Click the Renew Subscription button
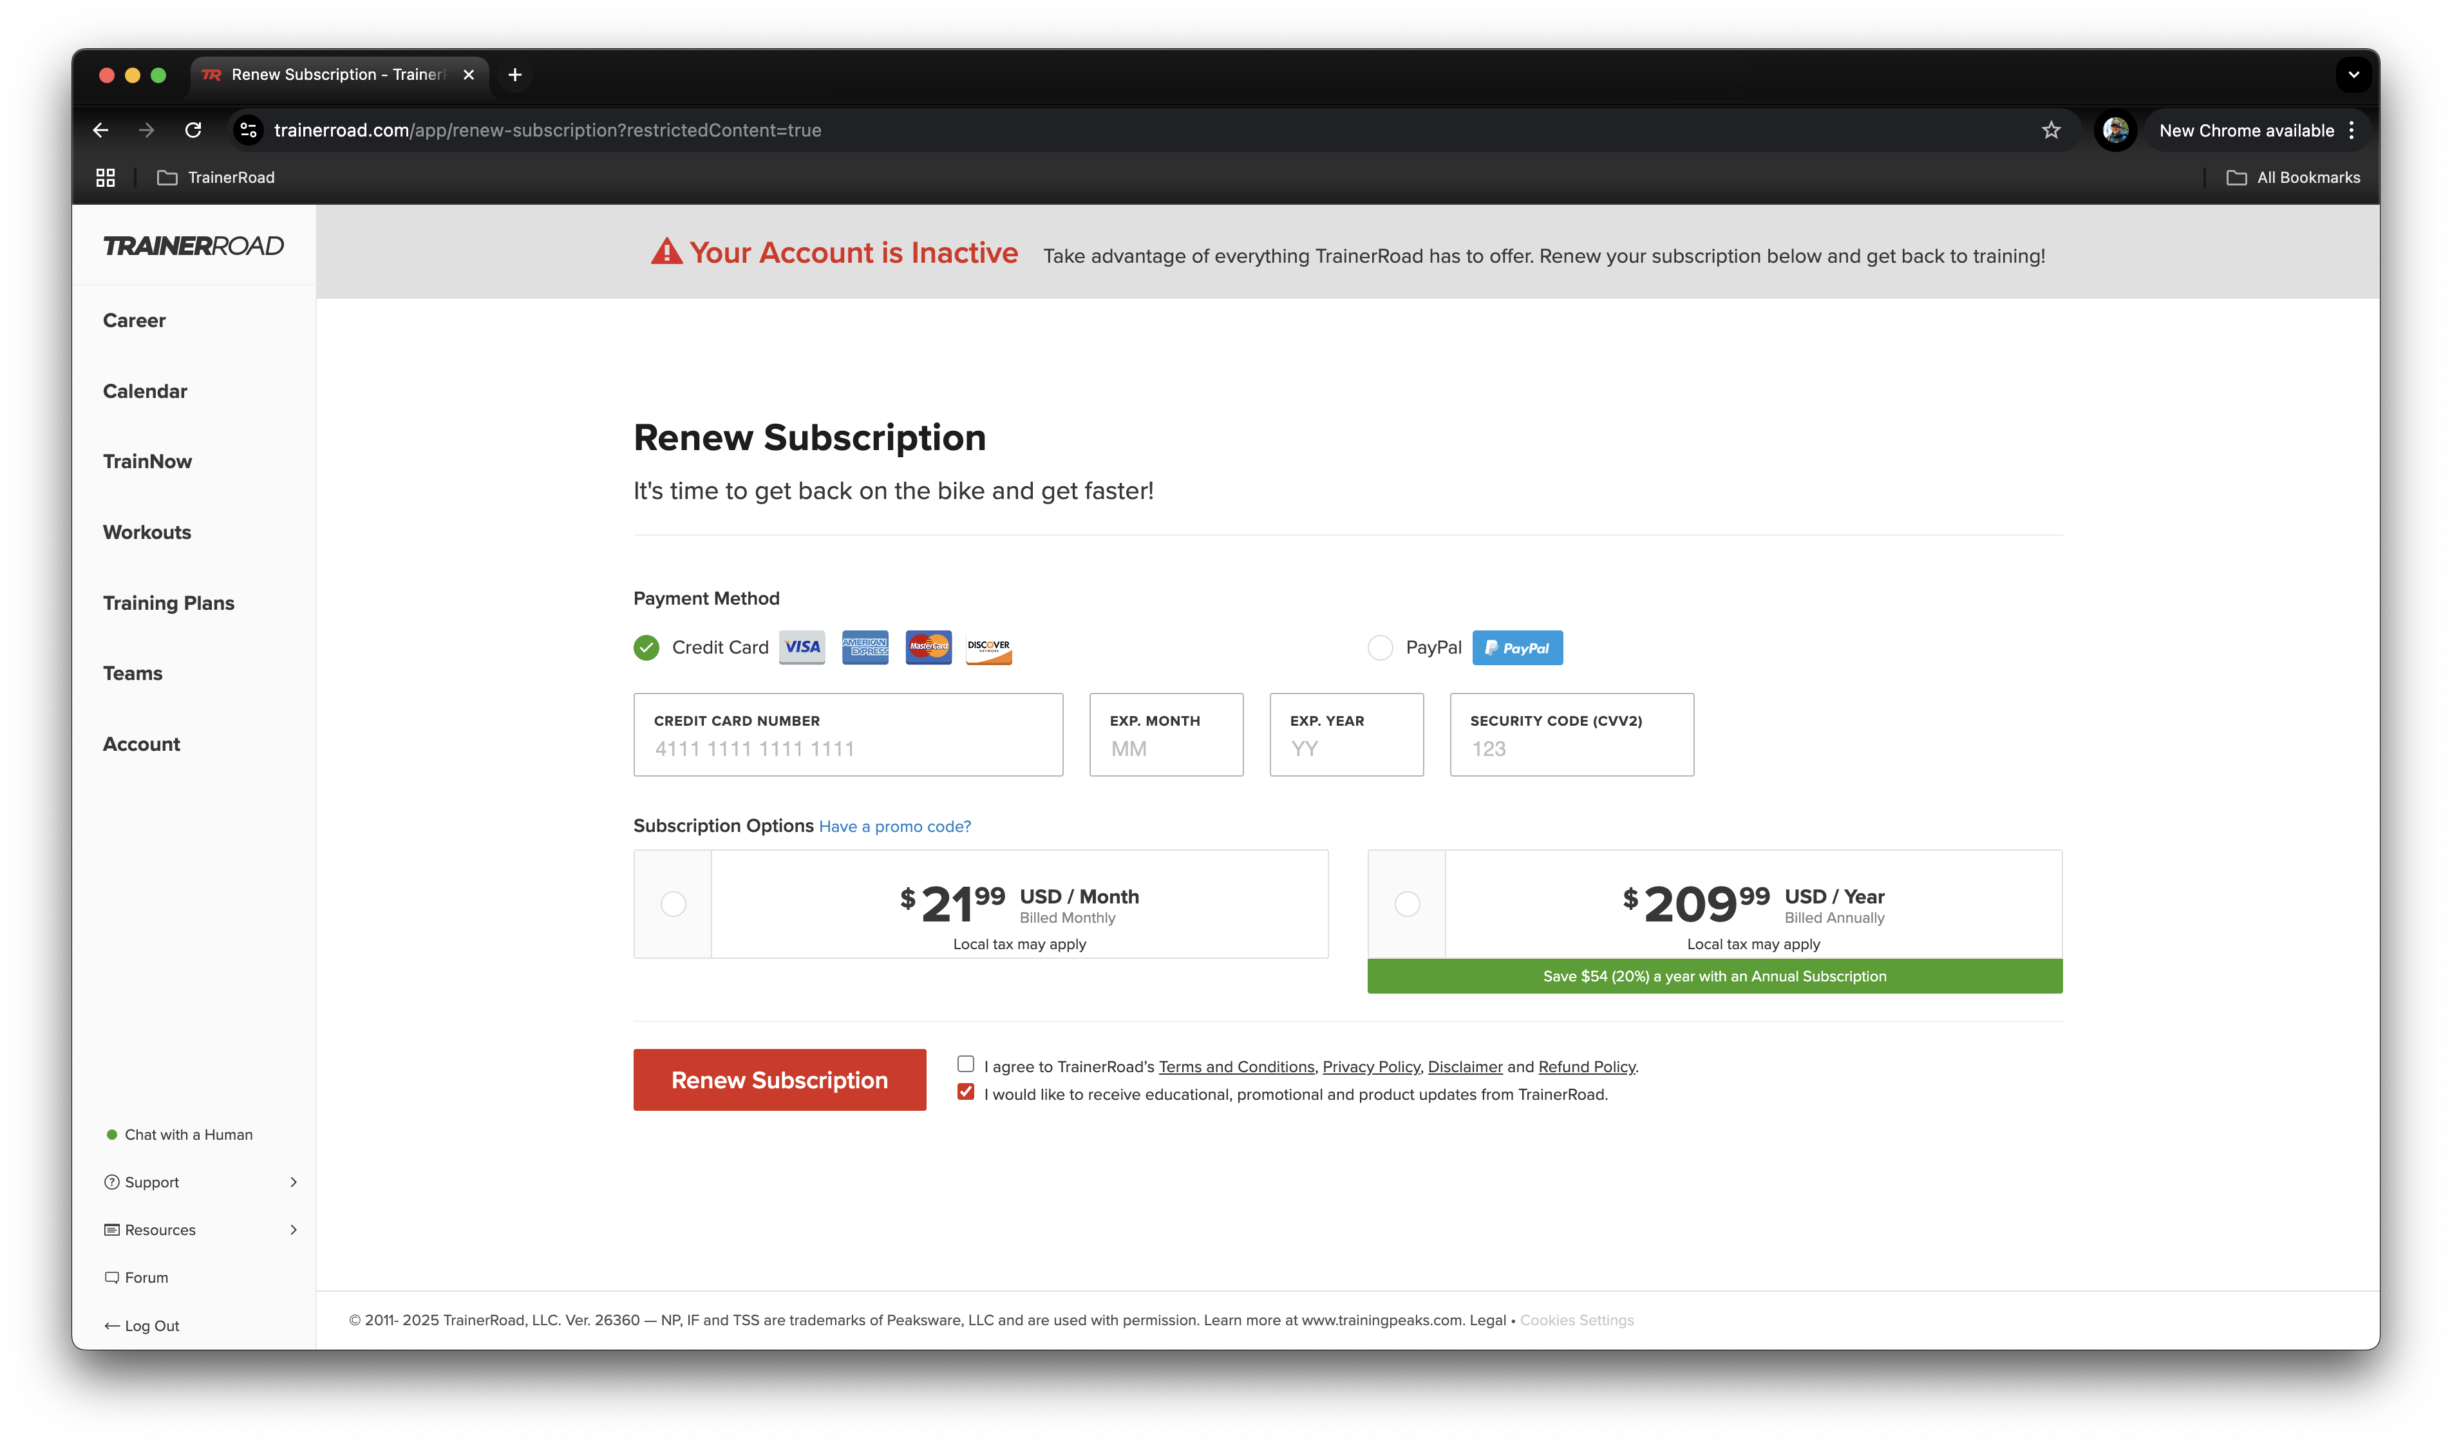Image resolution: width=2452 pixels, height=1445 pixels. 780,1080
